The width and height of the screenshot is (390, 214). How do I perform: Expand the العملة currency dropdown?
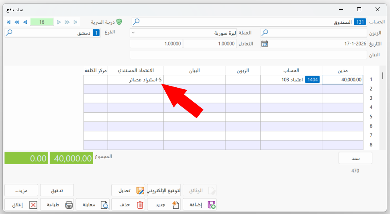[x=133, y=33]
